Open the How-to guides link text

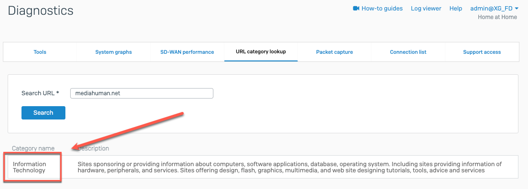coord(382,9)
